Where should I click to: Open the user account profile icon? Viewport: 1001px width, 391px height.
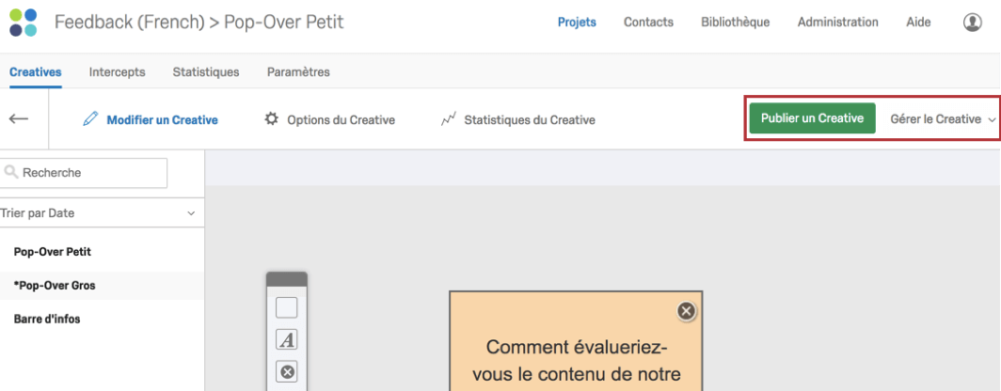973,23
